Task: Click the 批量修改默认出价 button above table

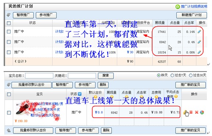Action: [x=31, y=85]
